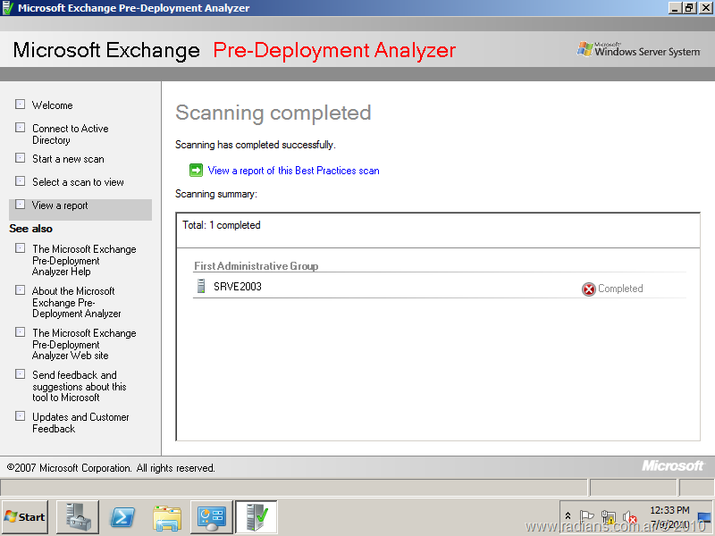
Task: Open the Start menu
Action: pos(25,517)
